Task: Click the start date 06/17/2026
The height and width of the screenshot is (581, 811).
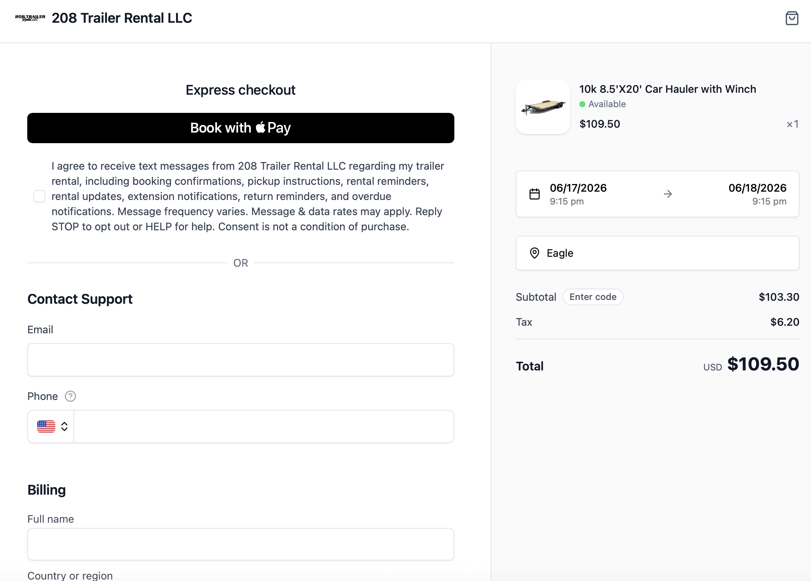Action: (578, 188)
